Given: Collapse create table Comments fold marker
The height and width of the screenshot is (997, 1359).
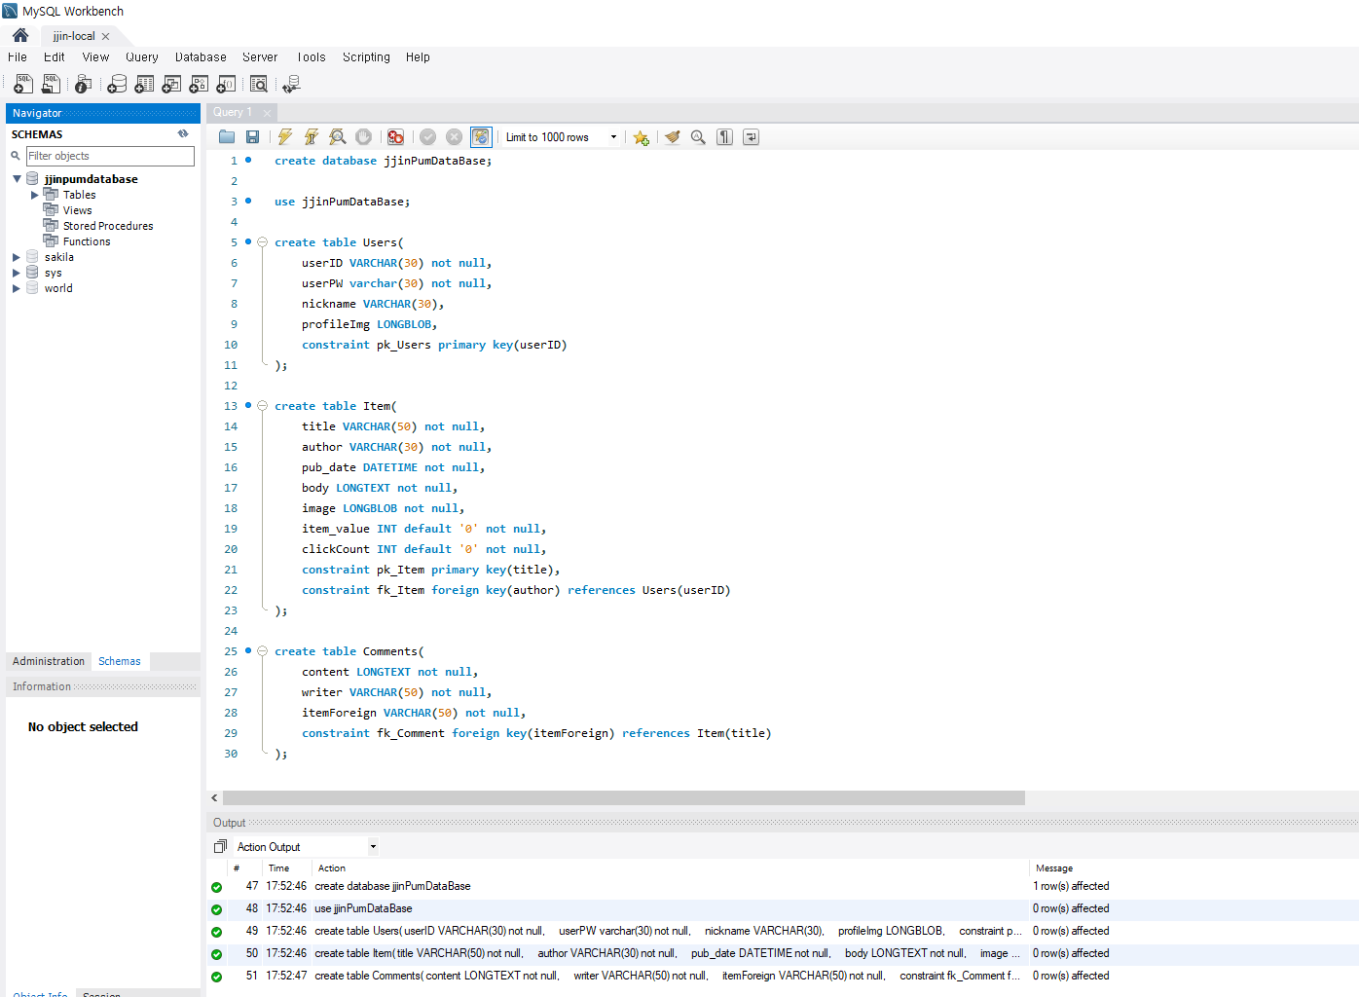Looking at the screenshot, I should point(262,651).
